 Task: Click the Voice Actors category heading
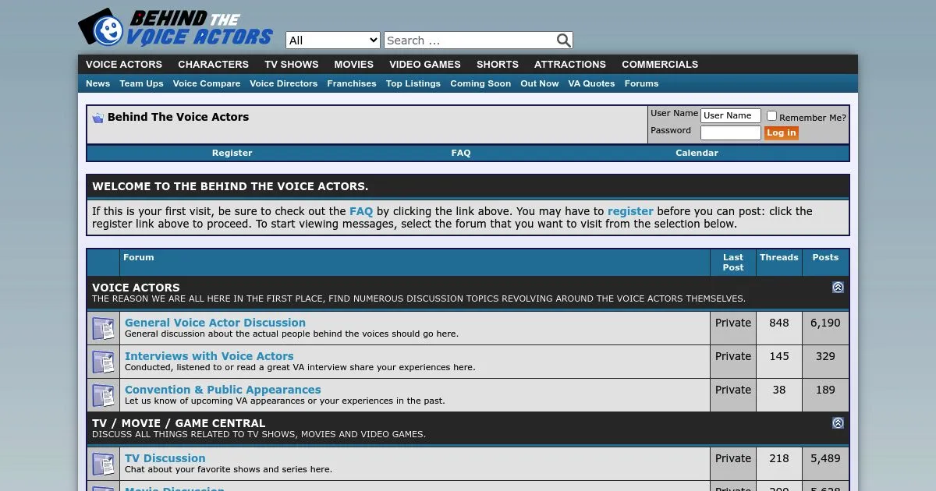136,288
